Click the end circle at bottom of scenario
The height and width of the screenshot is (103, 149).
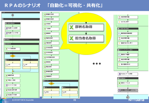pos(128,97)
